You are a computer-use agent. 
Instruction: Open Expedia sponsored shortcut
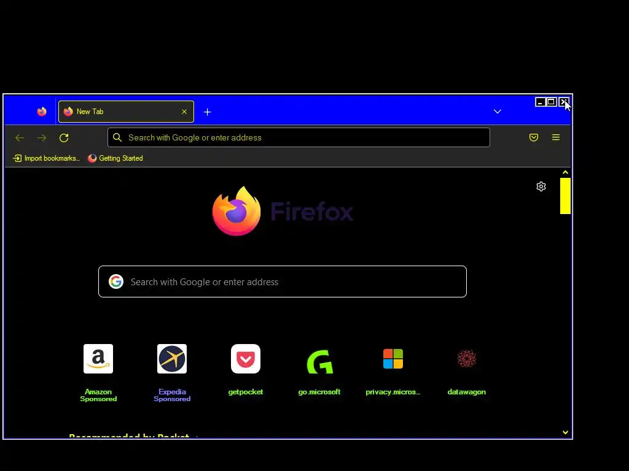pyautogui.click(x=172, y=373)
